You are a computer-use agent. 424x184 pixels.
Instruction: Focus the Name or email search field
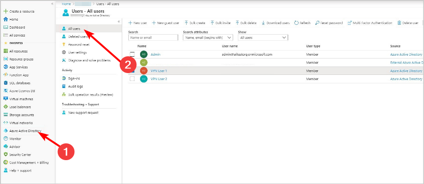[x=153, y=38]
